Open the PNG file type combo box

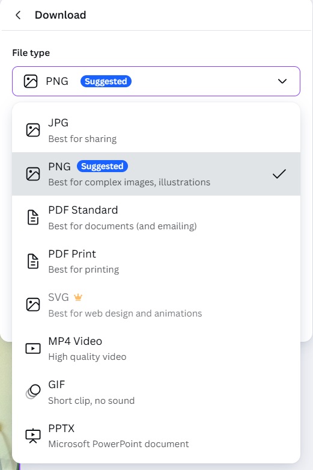tap(156, 81)
